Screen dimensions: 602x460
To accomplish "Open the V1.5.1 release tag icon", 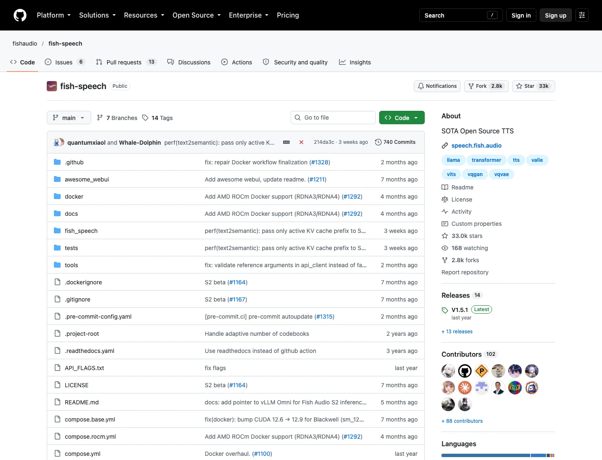I will click(x=445, y=310).
